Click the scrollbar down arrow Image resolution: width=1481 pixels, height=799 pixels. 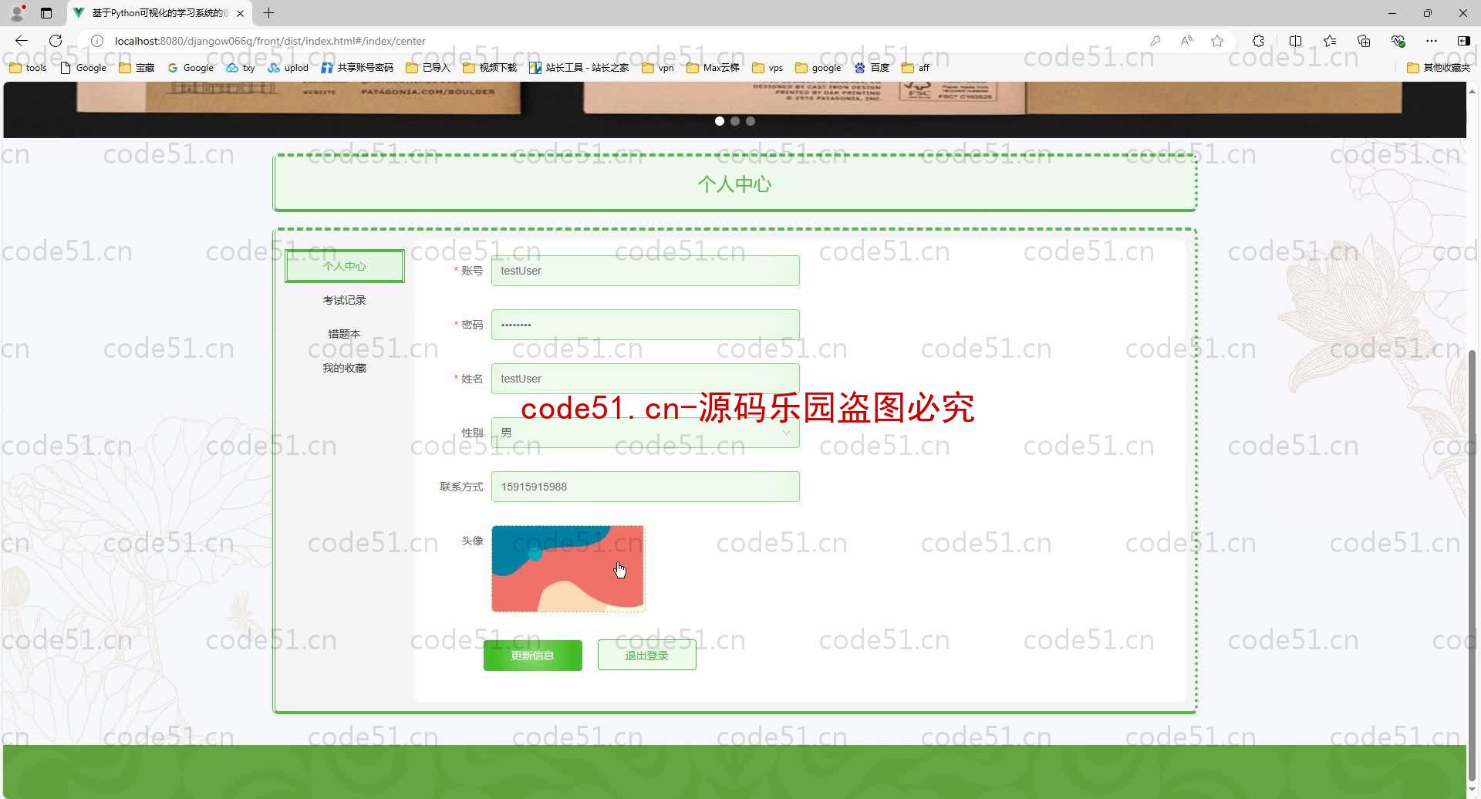point(1473,791)
